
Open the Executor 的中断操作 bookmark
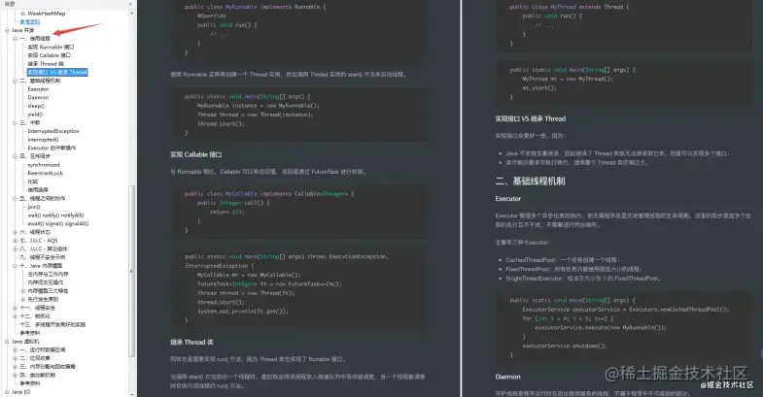tap(52, 149)
